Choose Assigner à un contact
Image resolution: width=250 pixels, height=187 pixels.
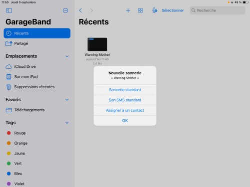point(125,110)
